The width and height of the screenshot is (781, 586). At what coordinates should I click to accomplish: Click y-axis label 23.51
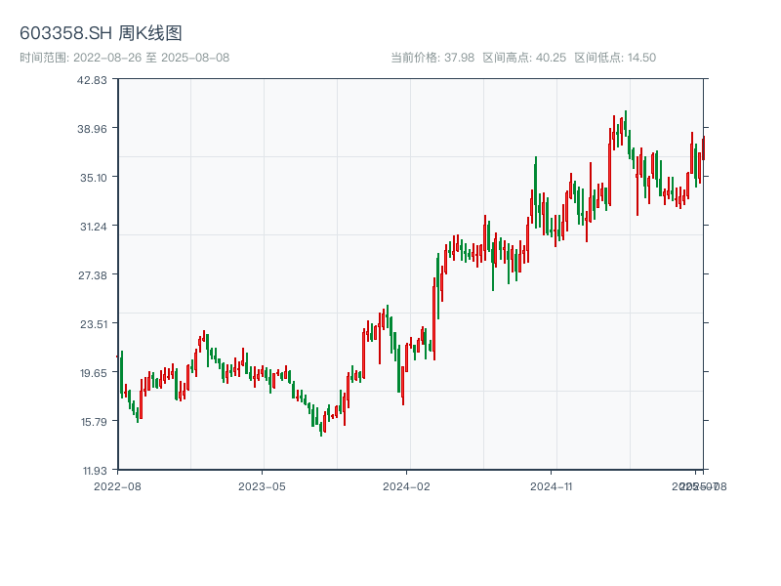(x=94, y=324)
